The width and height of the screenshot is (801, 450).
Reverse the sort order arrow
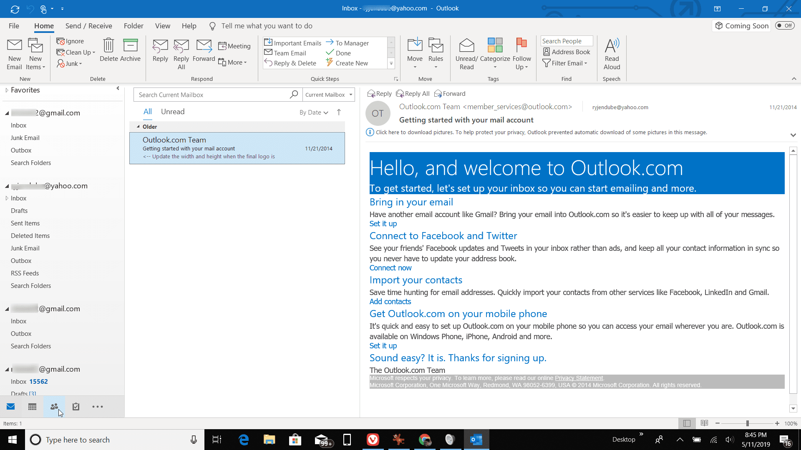pos(339,112)
